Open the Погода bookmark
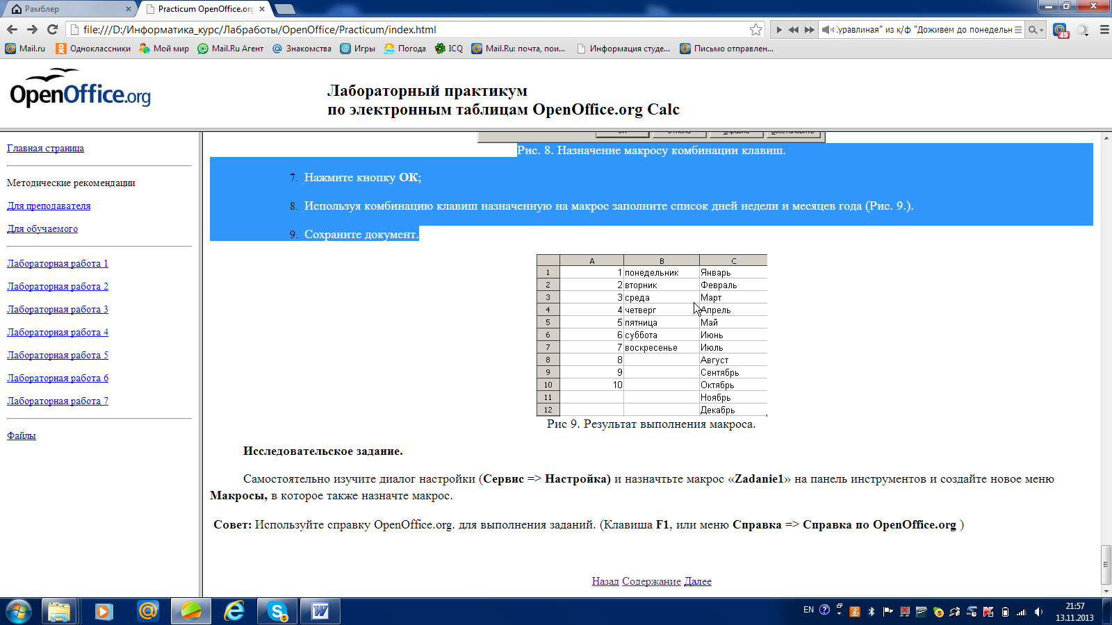Viewport: 1112px width, 625px height. coord(404,48)
